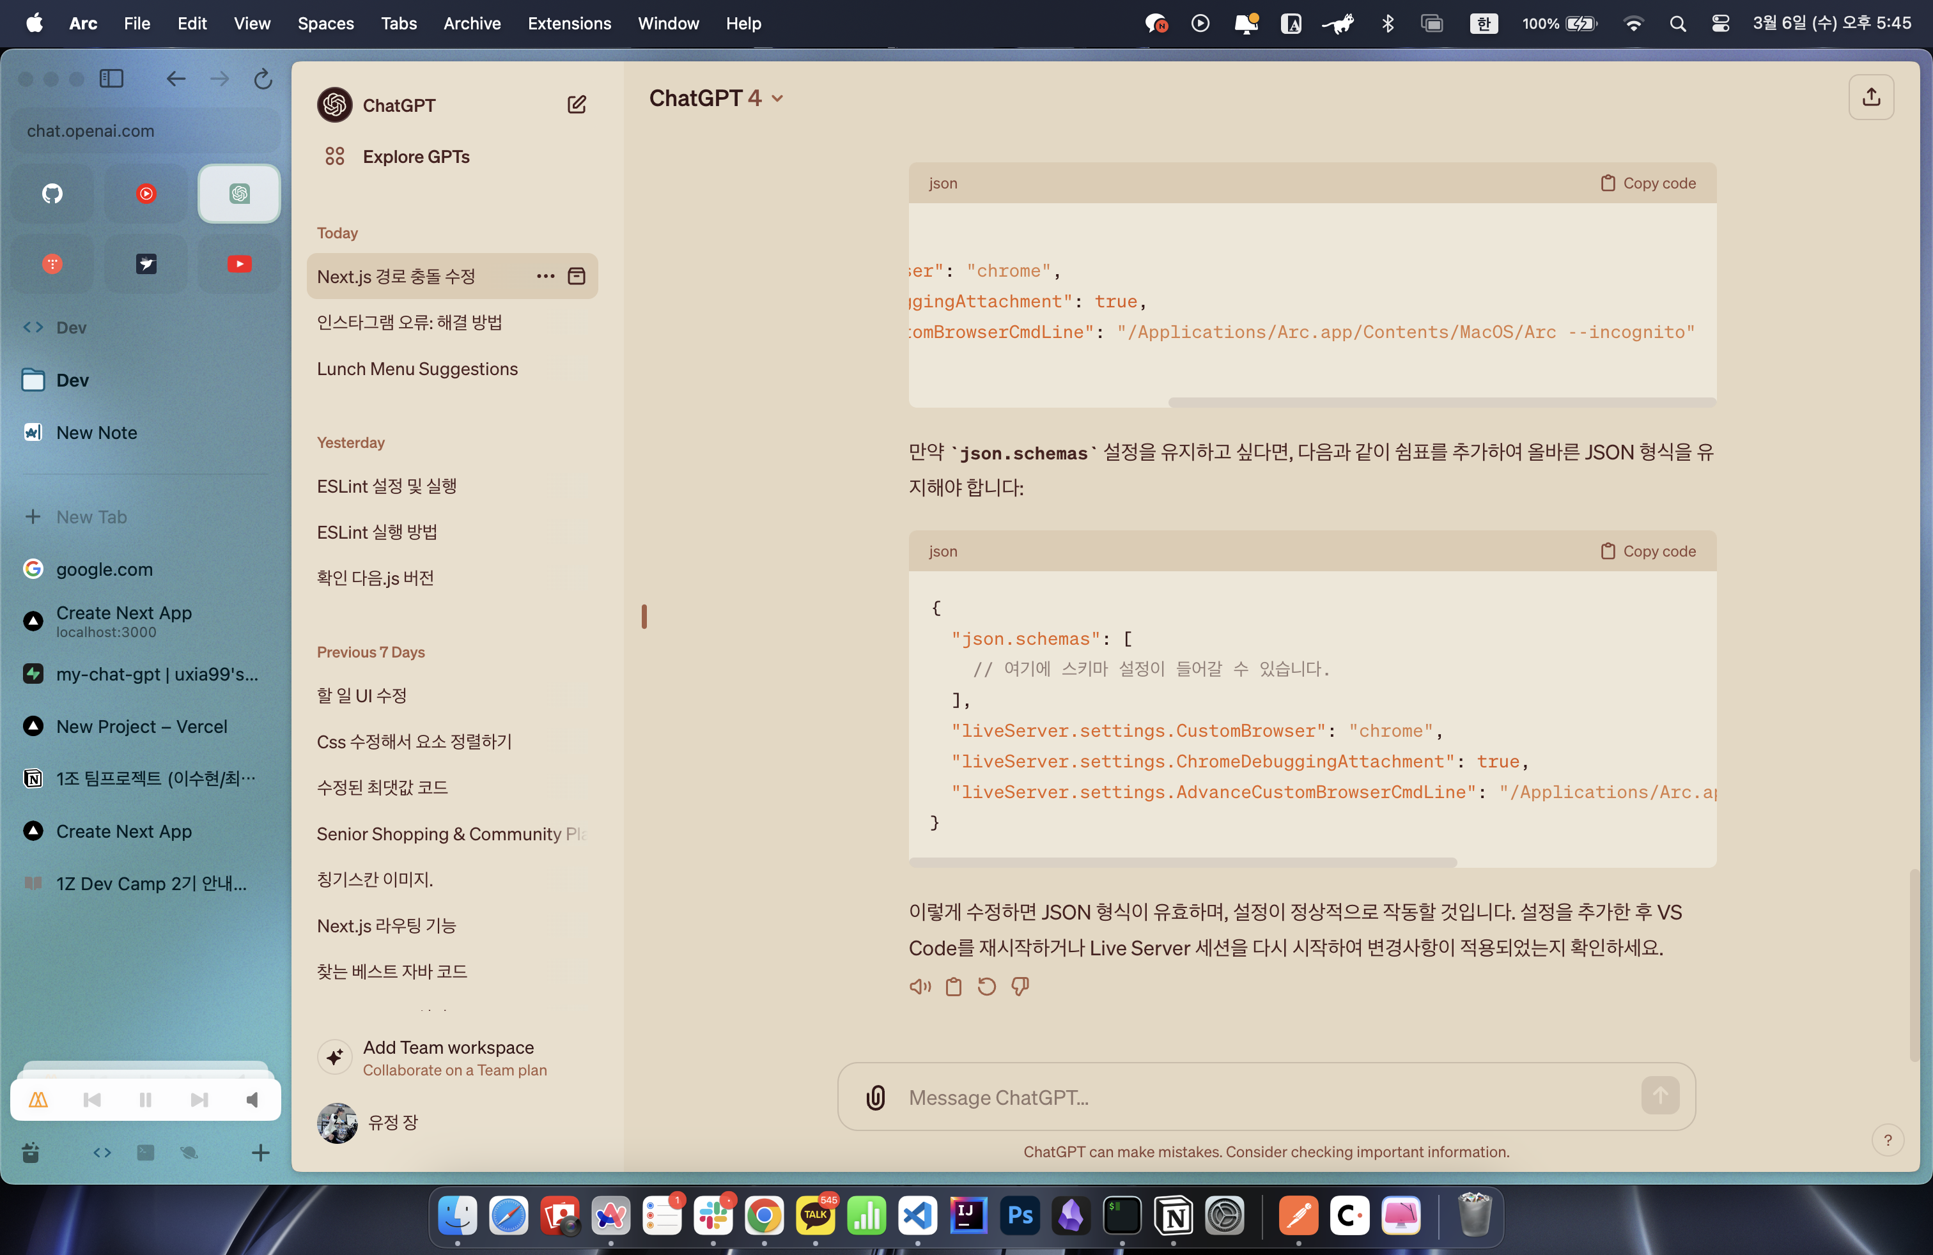Open Notion from the Dock

pyautogui.click(x=1174, y=1215)
